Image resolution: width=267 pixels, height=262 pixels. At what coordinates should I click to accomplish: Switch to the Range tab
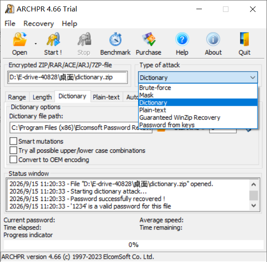coord(17,97)
